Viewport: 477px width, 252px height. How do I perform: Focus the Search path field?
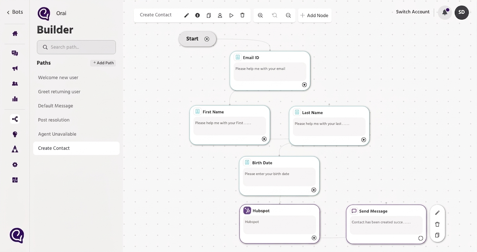(x=76, y=47)
